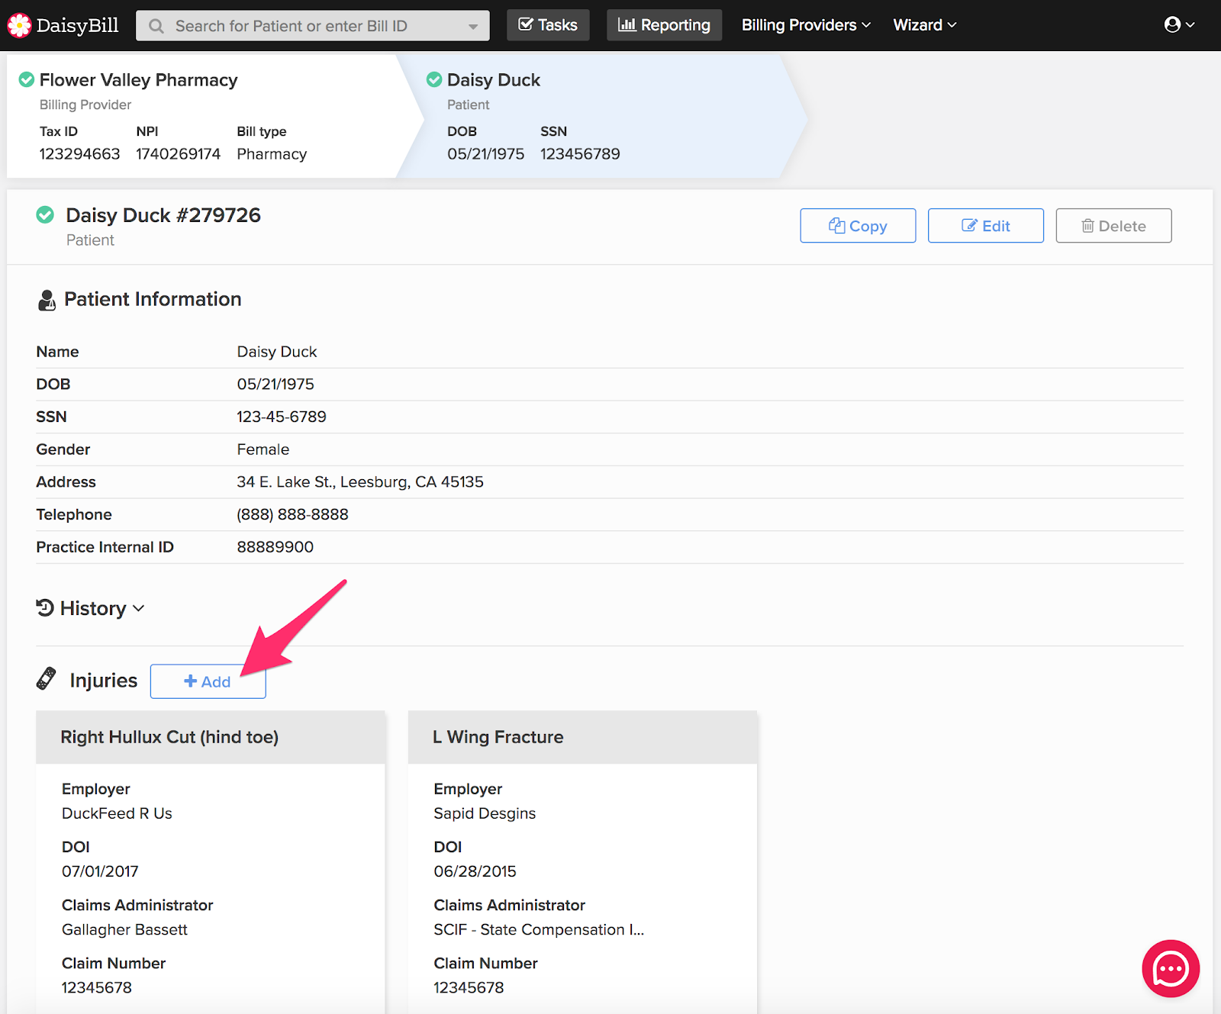Screen dimensions: 1221x1014
Task: Click the Gender value Female
Action: tap(263, 449)
